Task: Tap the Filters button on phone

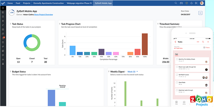Action: click(206, 48)
